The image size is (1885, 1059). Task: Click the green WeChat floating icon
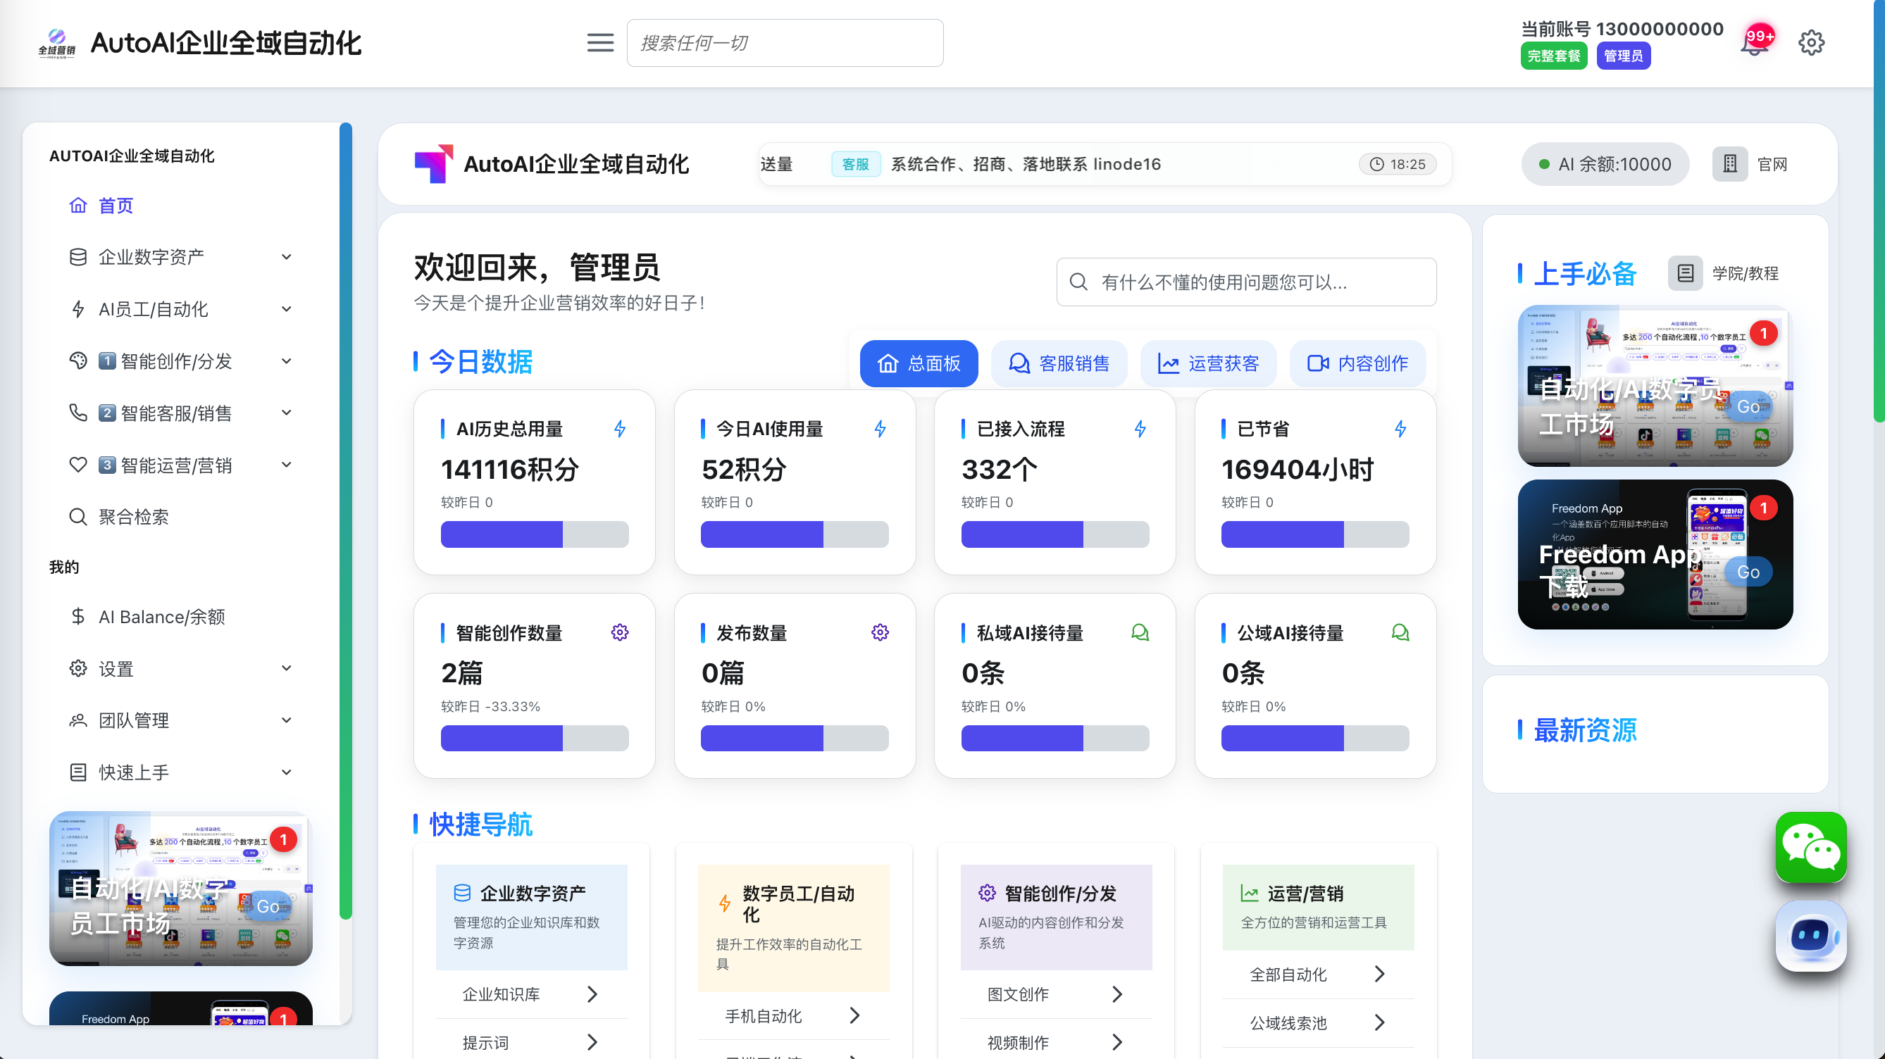(x=1810, y=847)
